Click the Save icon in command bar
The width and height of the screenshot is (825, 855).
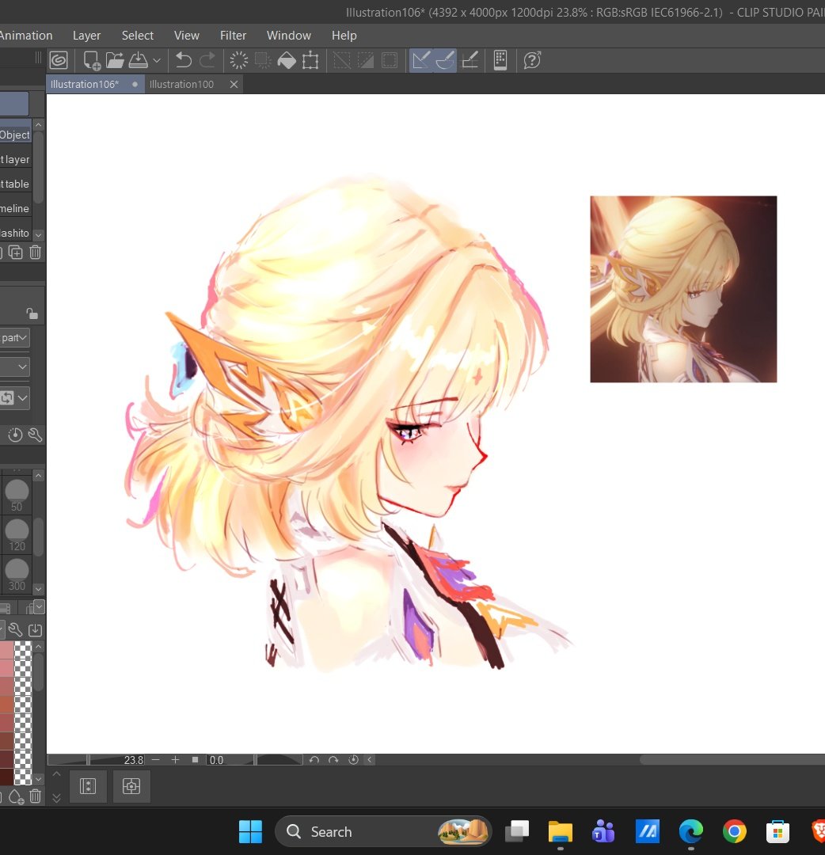139,60
